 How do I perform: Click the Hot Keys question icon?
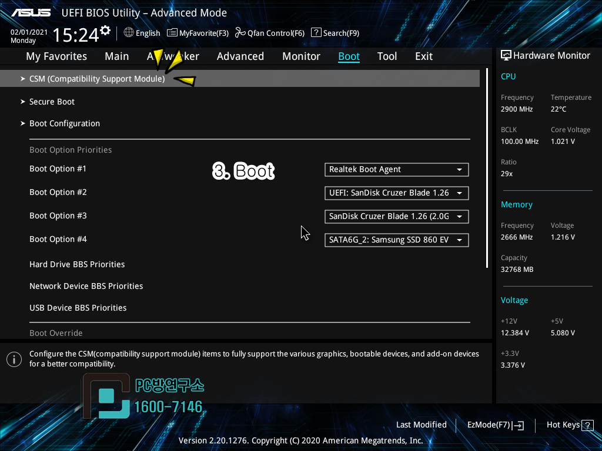point(587,425)
